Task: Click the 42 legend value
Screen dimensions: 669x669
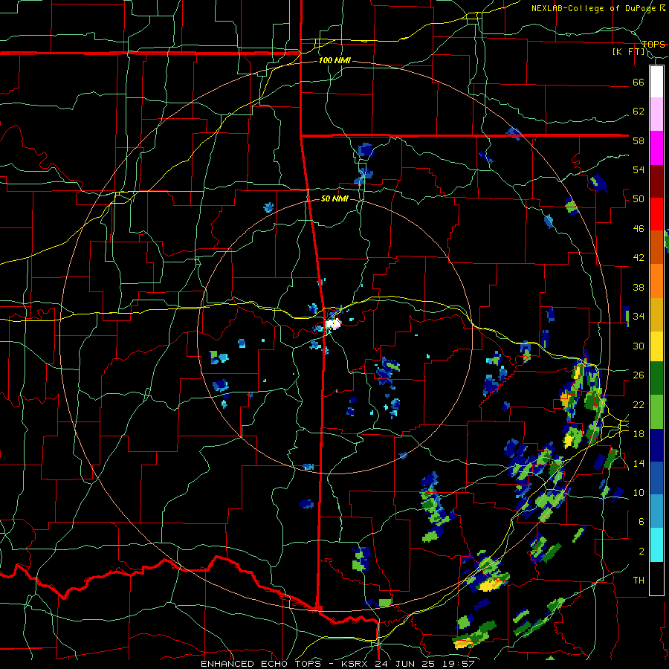Action: coord(639,258)
